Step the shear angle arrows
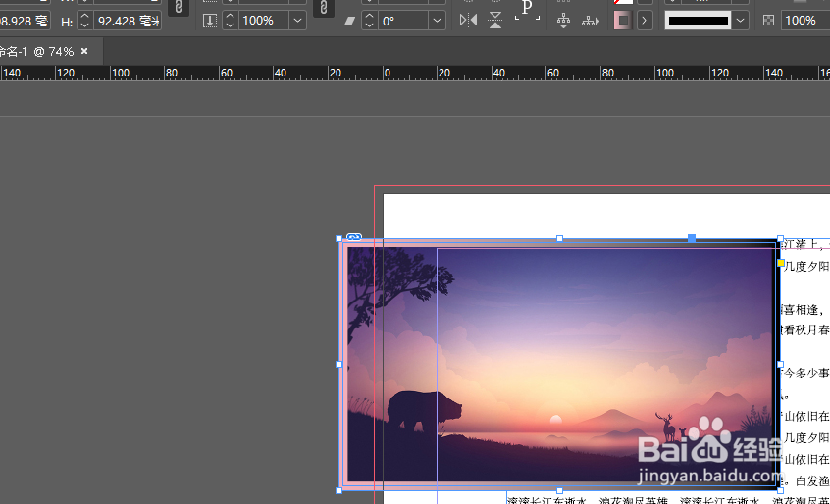The height and width of the screenshot is (504, 830). (370, 21)
